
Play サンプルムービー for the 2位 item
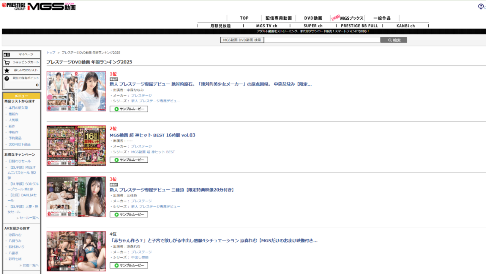click(129, 160)
